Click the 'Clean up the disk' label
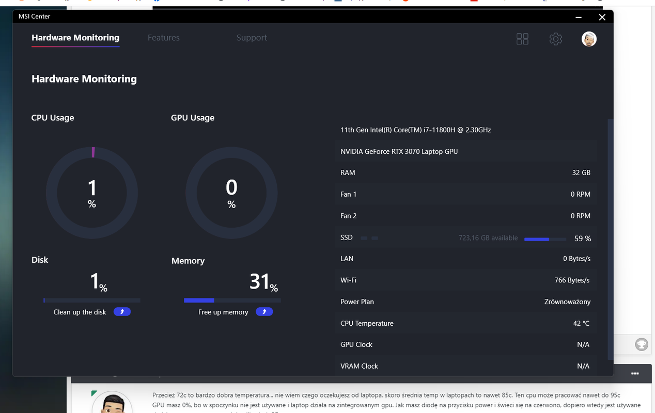The width and height of the screenshot is (655, 413). 80,312
